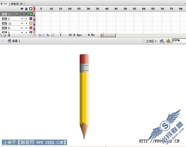The width and height of the screenshot is (186, 147).
Task: Toggle onion skin button below timeline
Action: (x=40, y=35)
